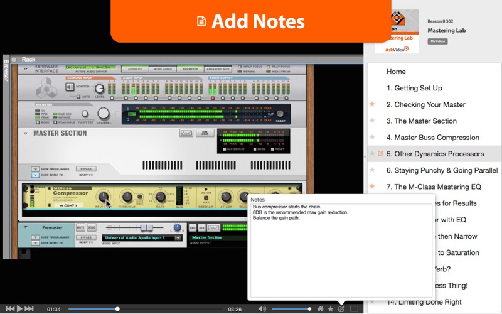Solo the Premaster channel
This screenshot has width=502, height=314.
[92, 227]
